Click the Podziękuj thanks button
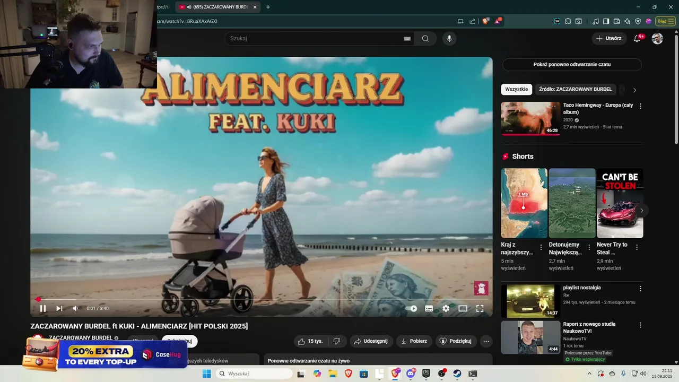The height and width of the screenshot is (382, 679). 456,341
